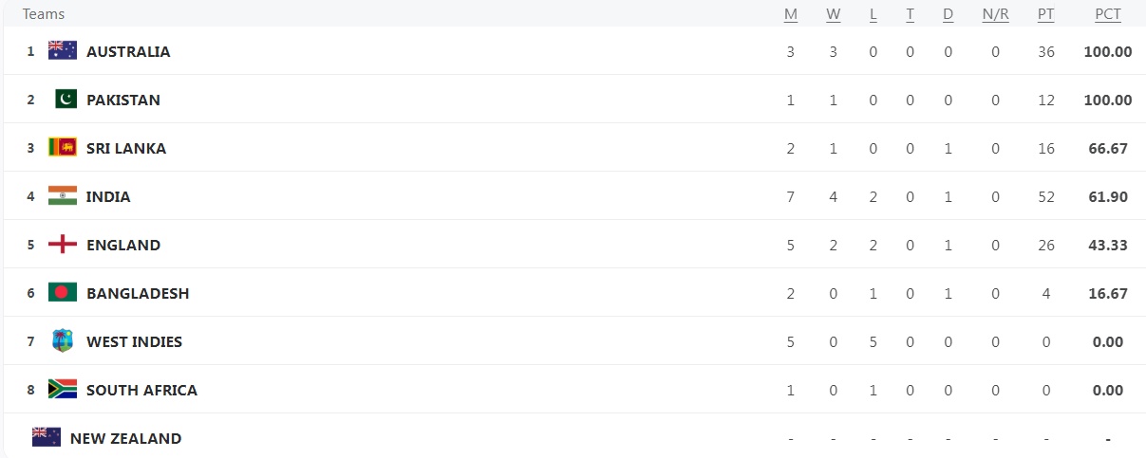Click the India flag icon
Viewport: 1146px width, 458px height.
click(x=63, y=196)
